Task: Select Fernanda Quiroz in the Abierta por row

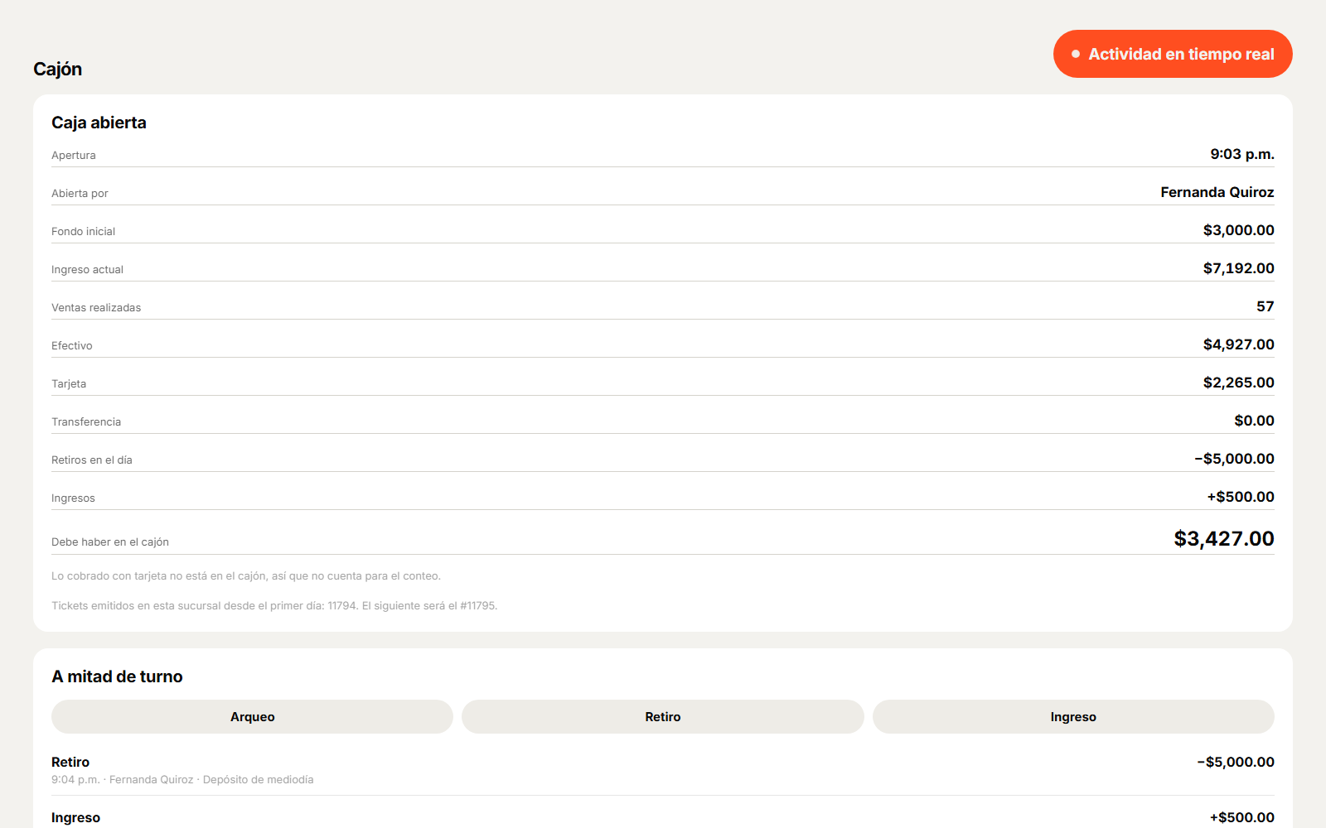Action: (1217, 192)
